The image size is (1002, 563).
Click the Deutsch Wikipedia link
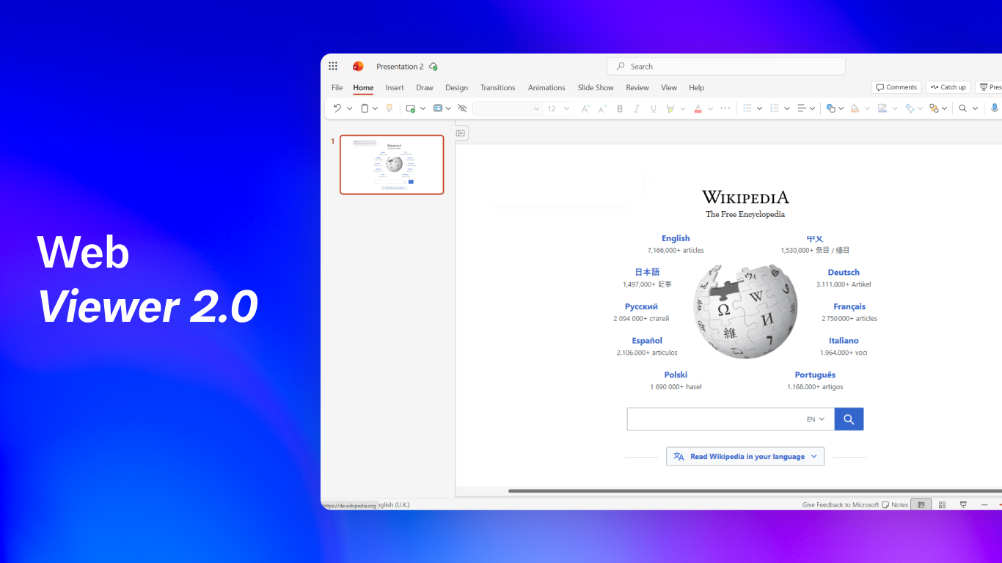(844, 272)
